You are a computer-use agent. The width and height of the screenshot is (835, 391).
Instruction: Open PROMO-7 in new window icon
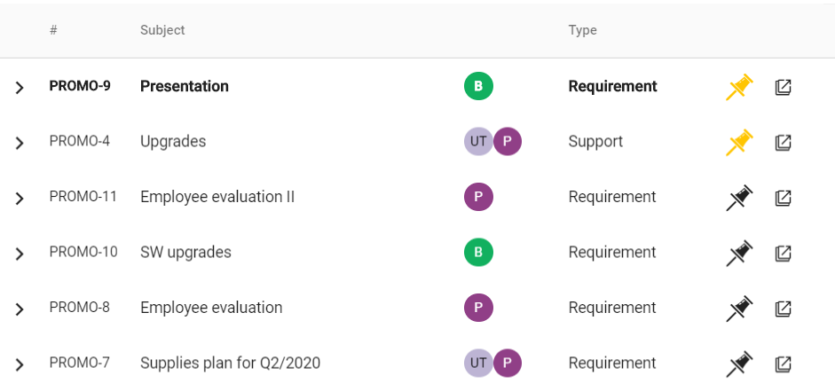pyautogui.click(x=783, y=364)
